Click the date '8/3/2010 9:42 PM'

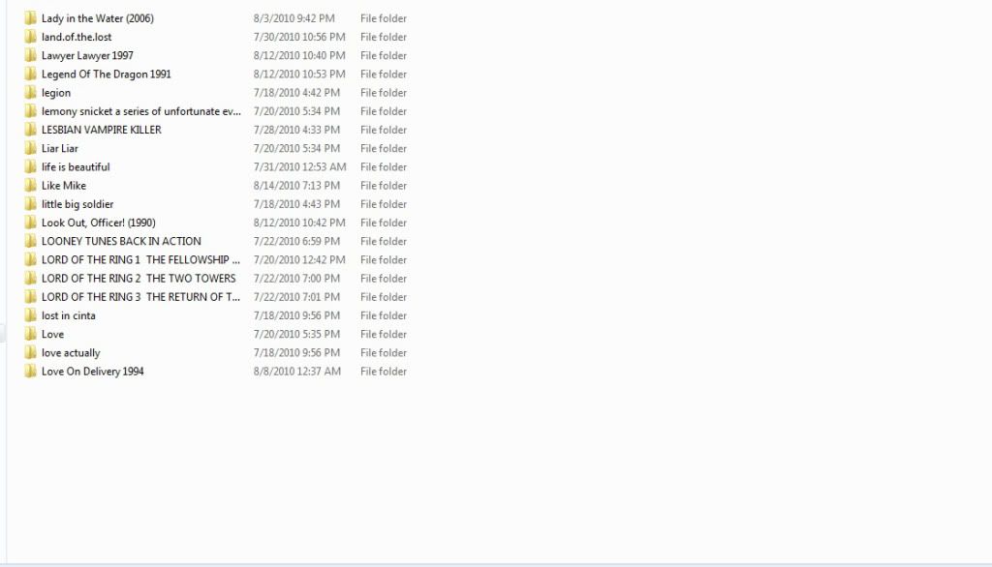[x=294, y=18]
